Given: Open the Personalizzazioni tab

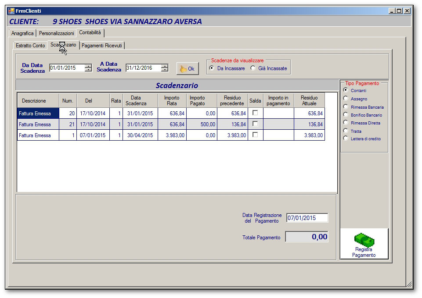Looking at the screenshot, I should [57, 33].
